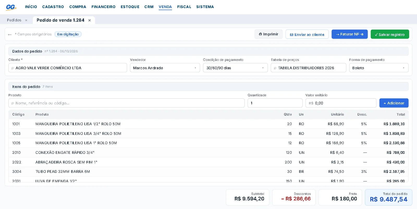Focus the Quantidade input field
This screenshot has height=209, width=417.
point(275,103)
